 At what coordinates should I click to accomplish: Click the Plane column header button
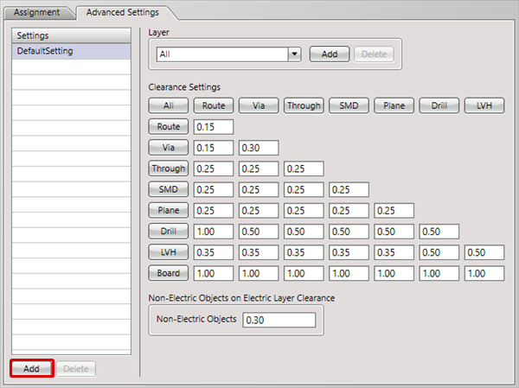pyautogui.click(x=393, y=105)
